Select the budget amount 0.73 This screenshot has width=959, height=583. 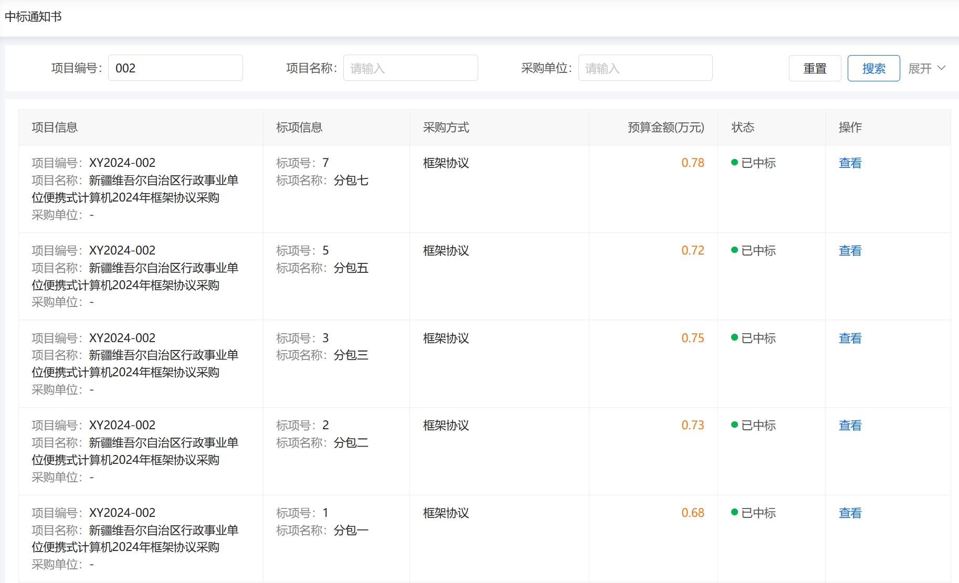693,426
